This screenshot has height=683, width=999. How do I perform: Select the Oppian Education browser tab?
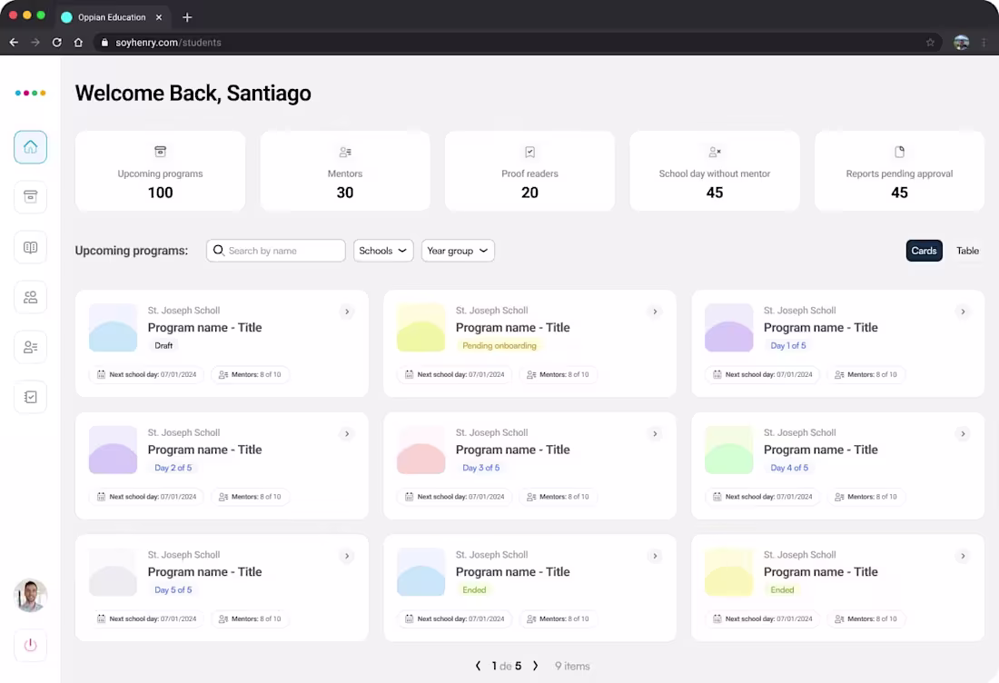tap(112, 17)
